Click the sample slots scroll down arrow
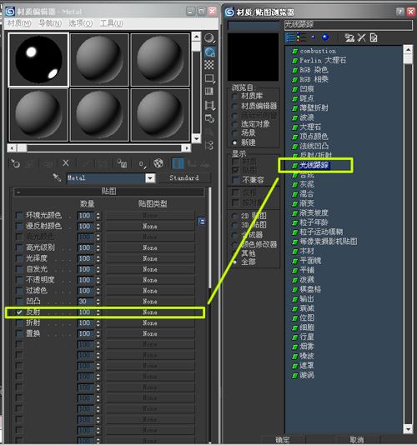This screenshot has height=445, width=417. click(x=196, y=138)
